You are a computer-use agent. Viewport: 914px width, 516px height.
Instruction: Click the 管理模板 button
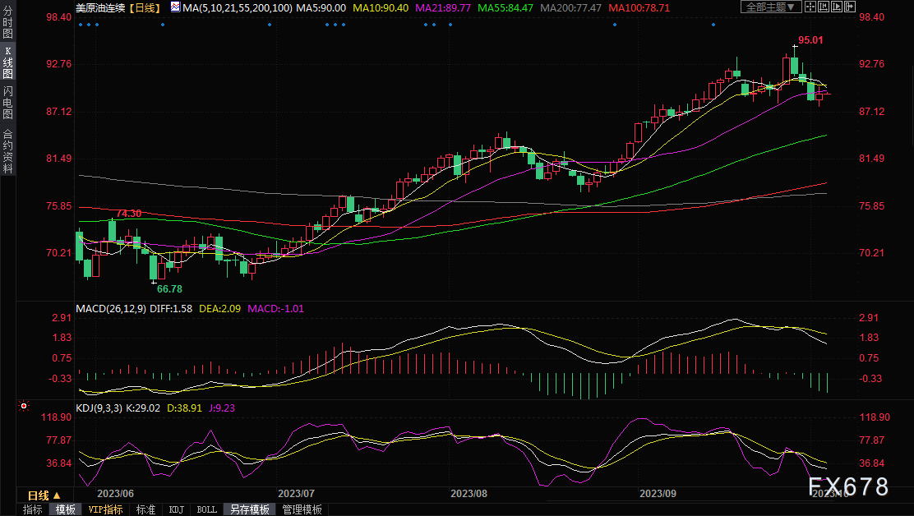302,509
